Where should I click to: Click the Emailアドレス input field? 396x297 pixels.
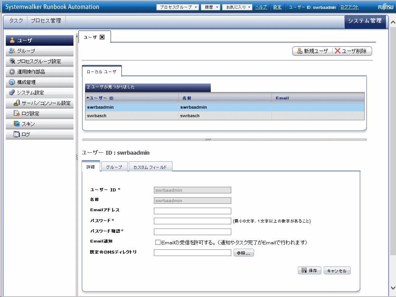[193, 211]
